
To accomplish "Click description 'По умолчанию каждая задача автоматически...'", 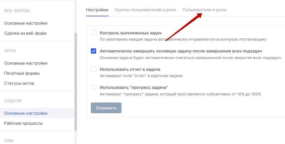I will [x=183, y=39].
